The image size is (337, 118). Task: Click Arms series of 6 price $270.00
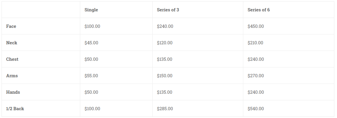click(256, 76)
